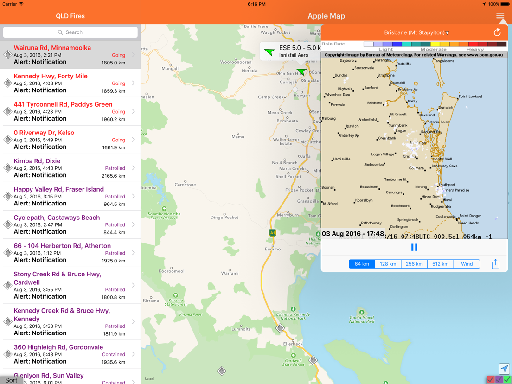
Task: Expand chevron for Happy Valley Rd, Fraser Island
Action: click(x=134, y=196)
